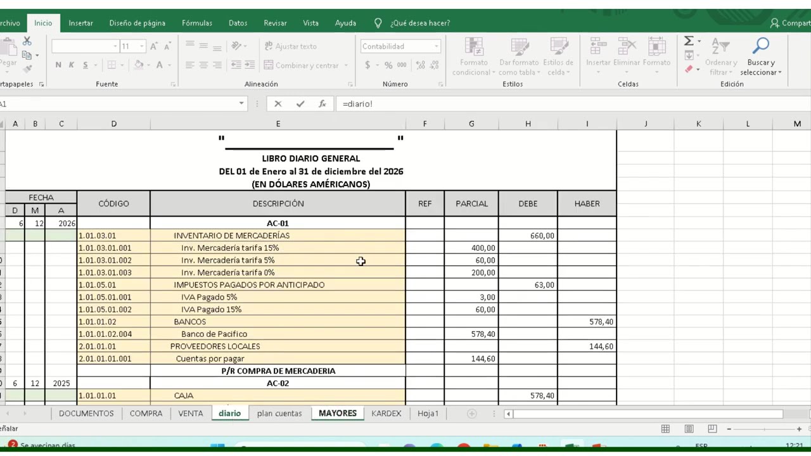The height and width of the screenshot is (456, 811).
Task: Apply fill color bucket
Action: coord(139,65)
